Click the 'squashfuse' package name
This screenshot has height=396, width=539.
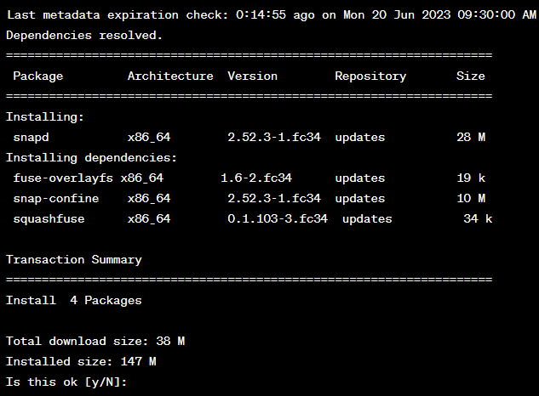[x=49, y=219]
